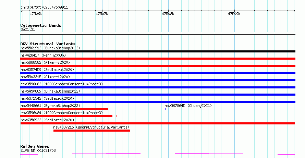Image resolution: width=305 pixels, height=158 pixels.
Task: Open variant nsv6372342 (Sedlazeck2020) label
Action: pyautogui.click(x=47, y=98)
